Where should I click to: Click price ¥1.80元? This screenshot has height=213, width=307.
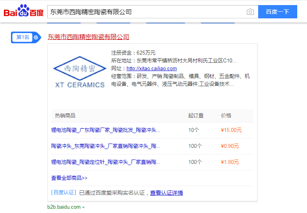click(x=230, y=162)
